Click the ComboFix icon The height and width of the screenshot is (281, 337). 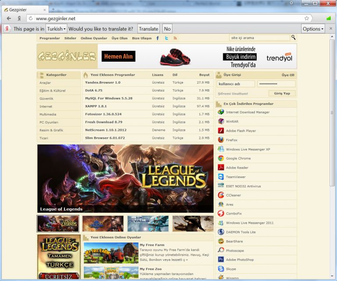(221, 213)
